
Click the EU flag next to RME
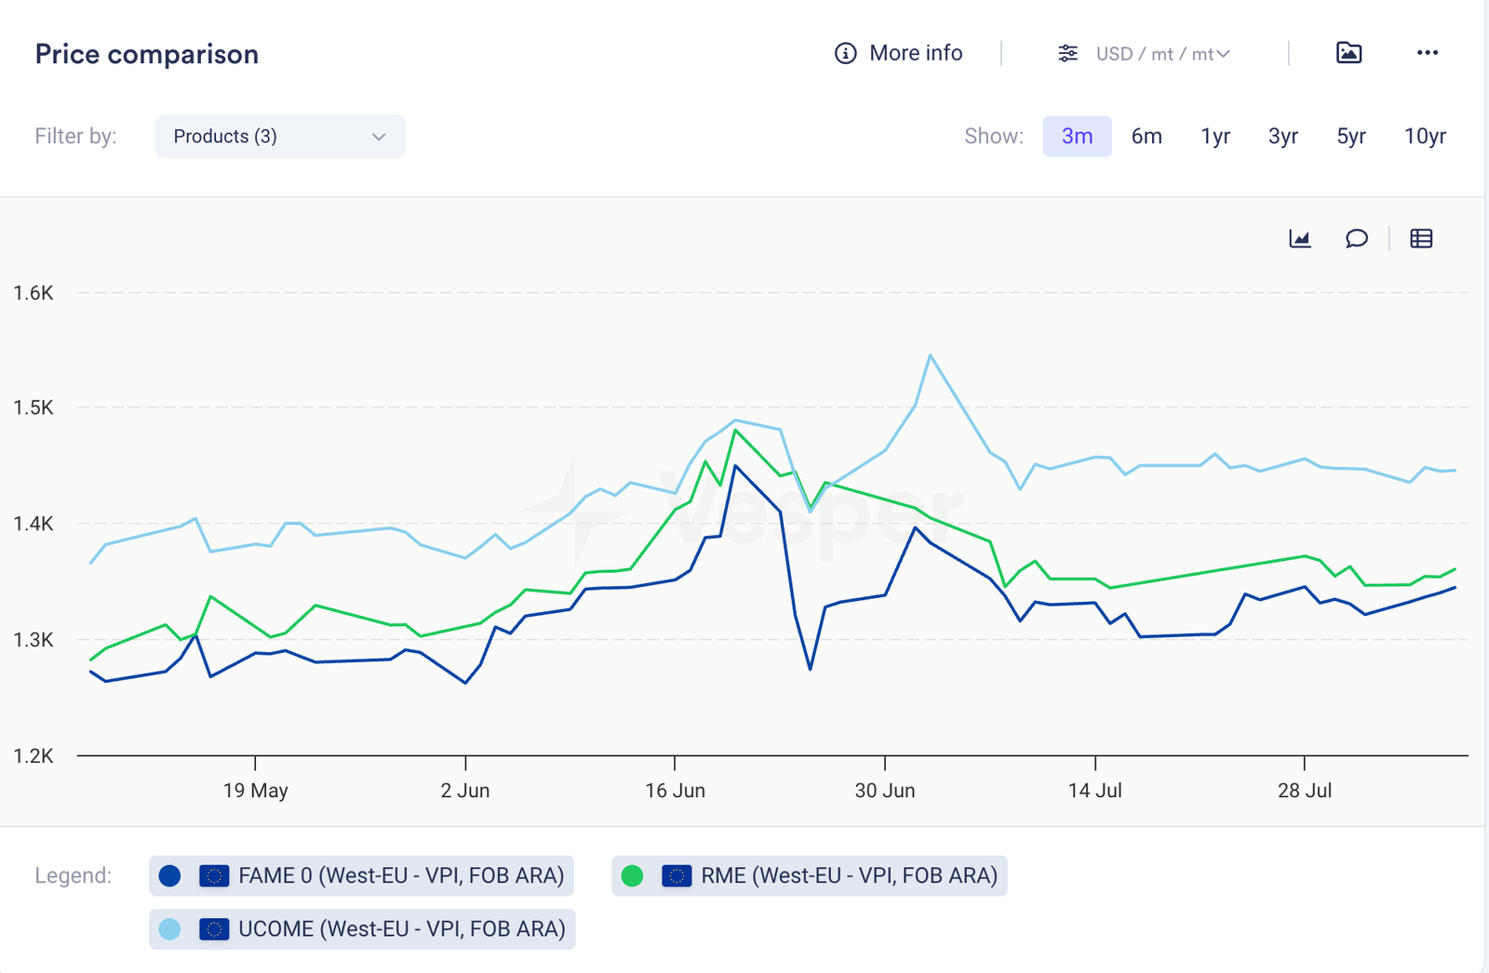(x=677, y=875)
